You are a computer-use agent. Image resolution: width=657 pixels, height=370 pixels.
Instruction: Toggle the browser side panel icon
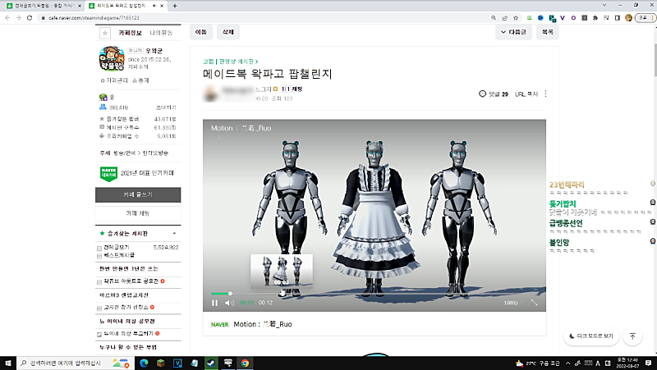(x=618, y=17)
